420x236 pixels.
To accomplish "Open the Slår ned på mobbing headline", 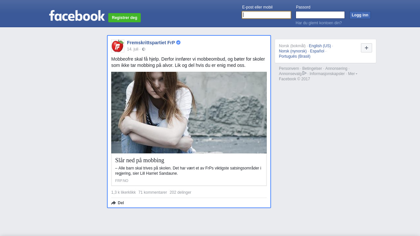I will coord(140,160).
